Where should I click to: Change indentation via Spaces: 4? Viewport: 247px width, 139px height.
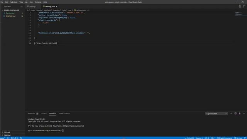[x=199, y=138]
